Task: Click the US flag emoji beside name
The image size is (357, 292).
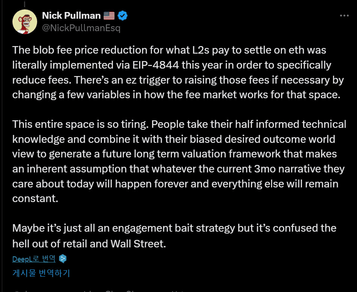Action: pyautogui.click(x=109, y=16)
